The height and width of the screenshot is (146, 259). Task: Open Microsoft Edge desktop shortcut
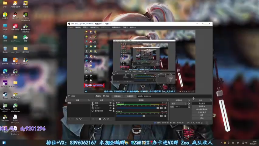[x=5, y=74]
